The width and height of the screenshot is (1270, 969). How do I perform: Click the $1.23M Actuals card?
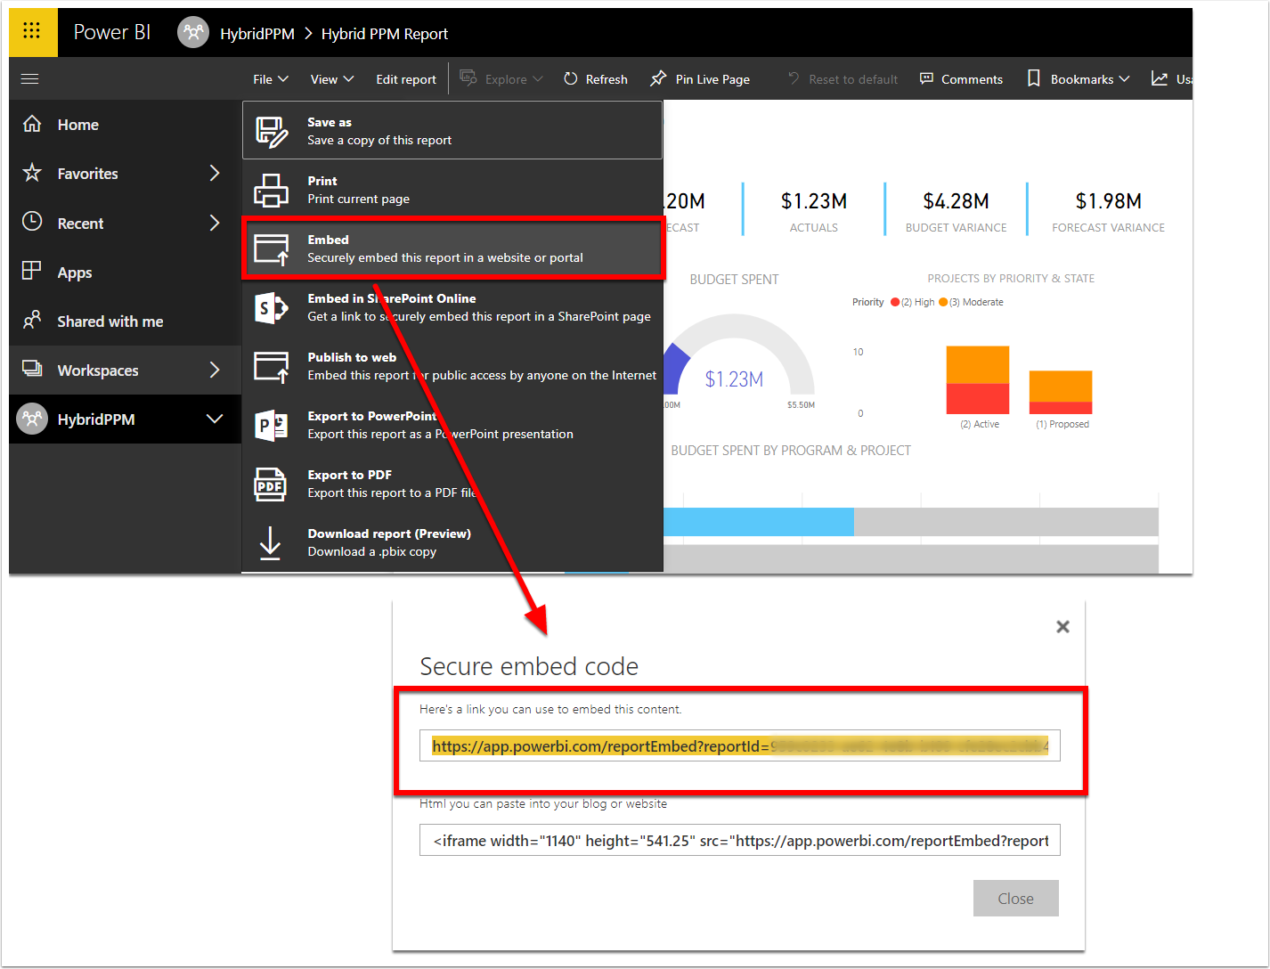tap(813, 211)
